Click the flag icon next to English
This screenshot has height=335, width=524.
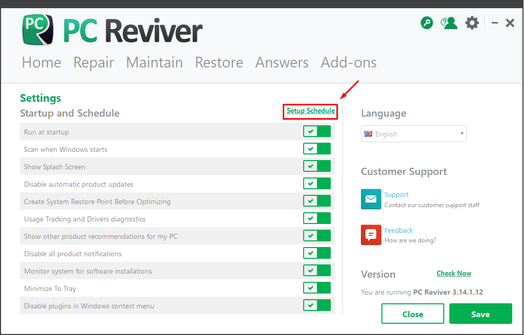(368, 133)
